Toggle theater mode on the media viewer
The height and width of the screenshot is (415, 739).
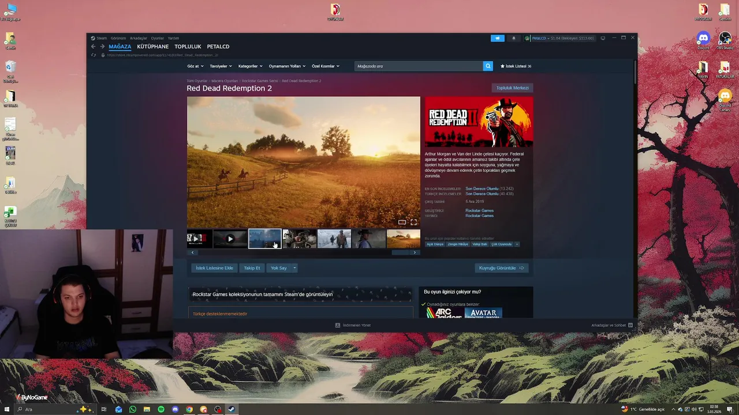point(402,222)
